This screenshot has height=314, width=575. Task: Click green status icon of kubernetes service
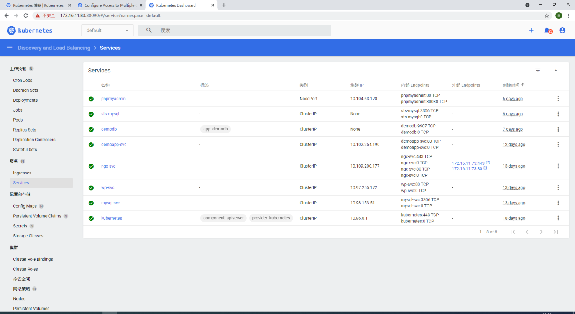pos(91,218)
